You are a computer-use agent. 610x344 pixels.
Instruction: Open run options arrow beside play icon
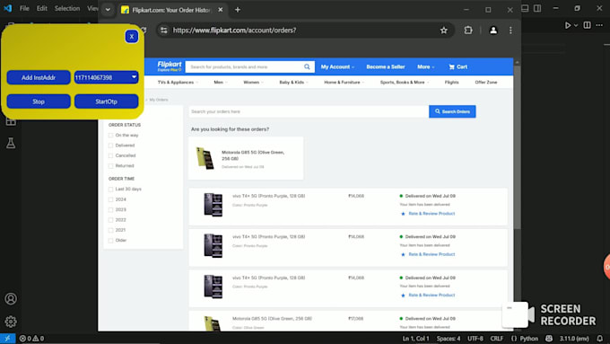click(576, 25)
